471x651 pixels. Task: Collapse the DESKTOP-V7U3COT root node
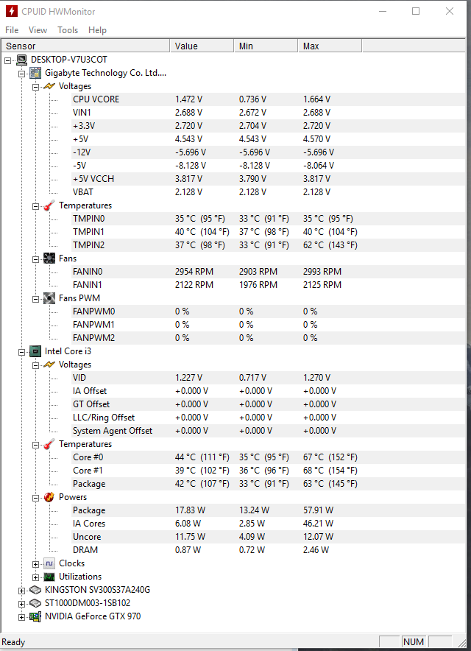[x=8, y=60]
